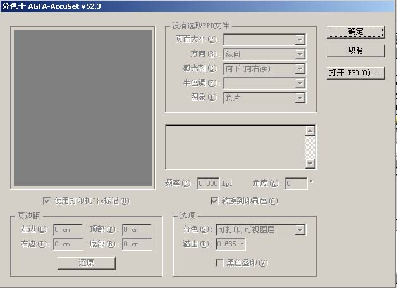Click the gray page preview area
This screenshot has width=397, height=288.
pos(83,108)
